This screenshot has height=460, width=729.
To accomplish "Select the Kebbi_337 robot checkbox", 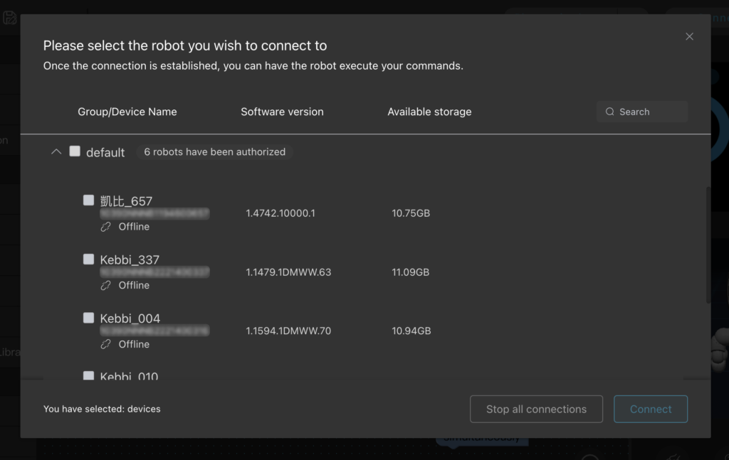I will click(88, 259).
